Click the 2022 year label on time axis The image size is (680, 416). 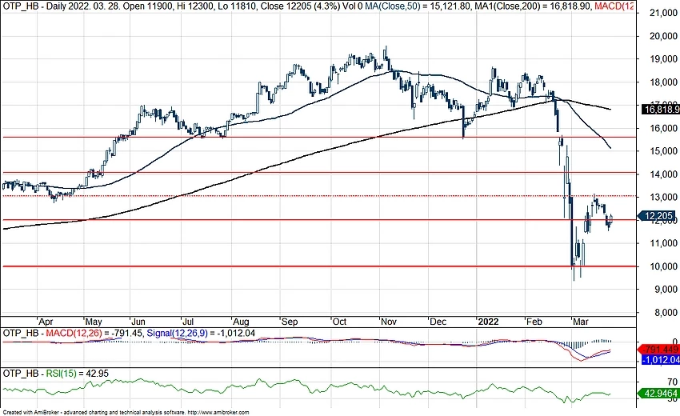tap(488, 322)
